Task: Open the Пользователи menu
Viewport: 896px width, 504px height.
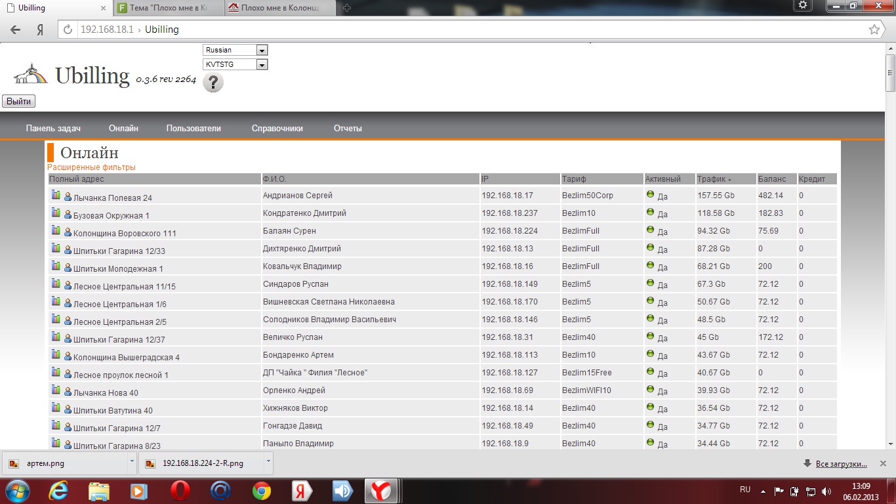Action: tap(193, 129)
